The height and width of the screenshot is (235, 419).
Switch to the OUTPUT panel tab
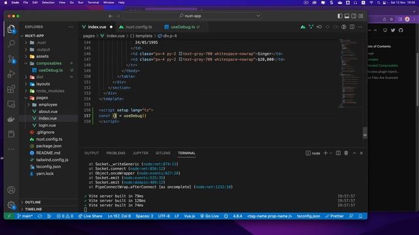92,153
